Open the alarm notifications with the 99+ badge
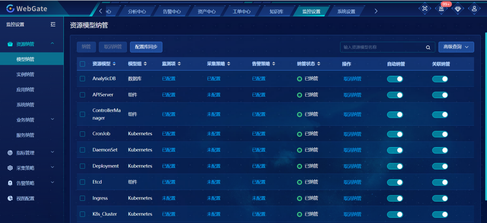 point(442,8)
